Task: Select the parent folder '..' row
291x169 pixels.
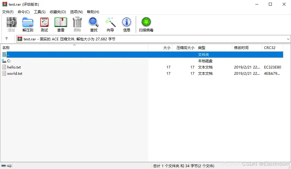Action: 142,54
